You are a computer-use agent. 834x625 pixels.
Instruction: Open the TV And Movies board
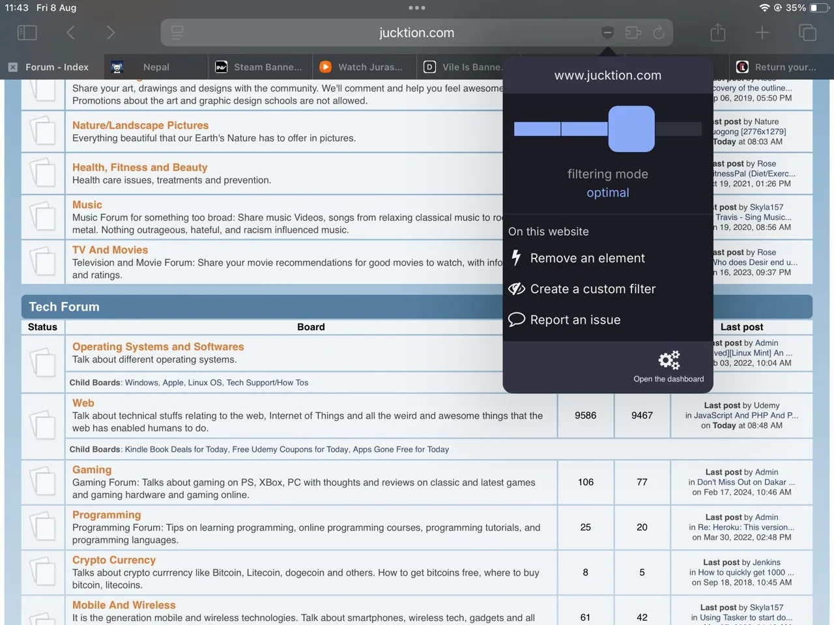coord(110,249)
